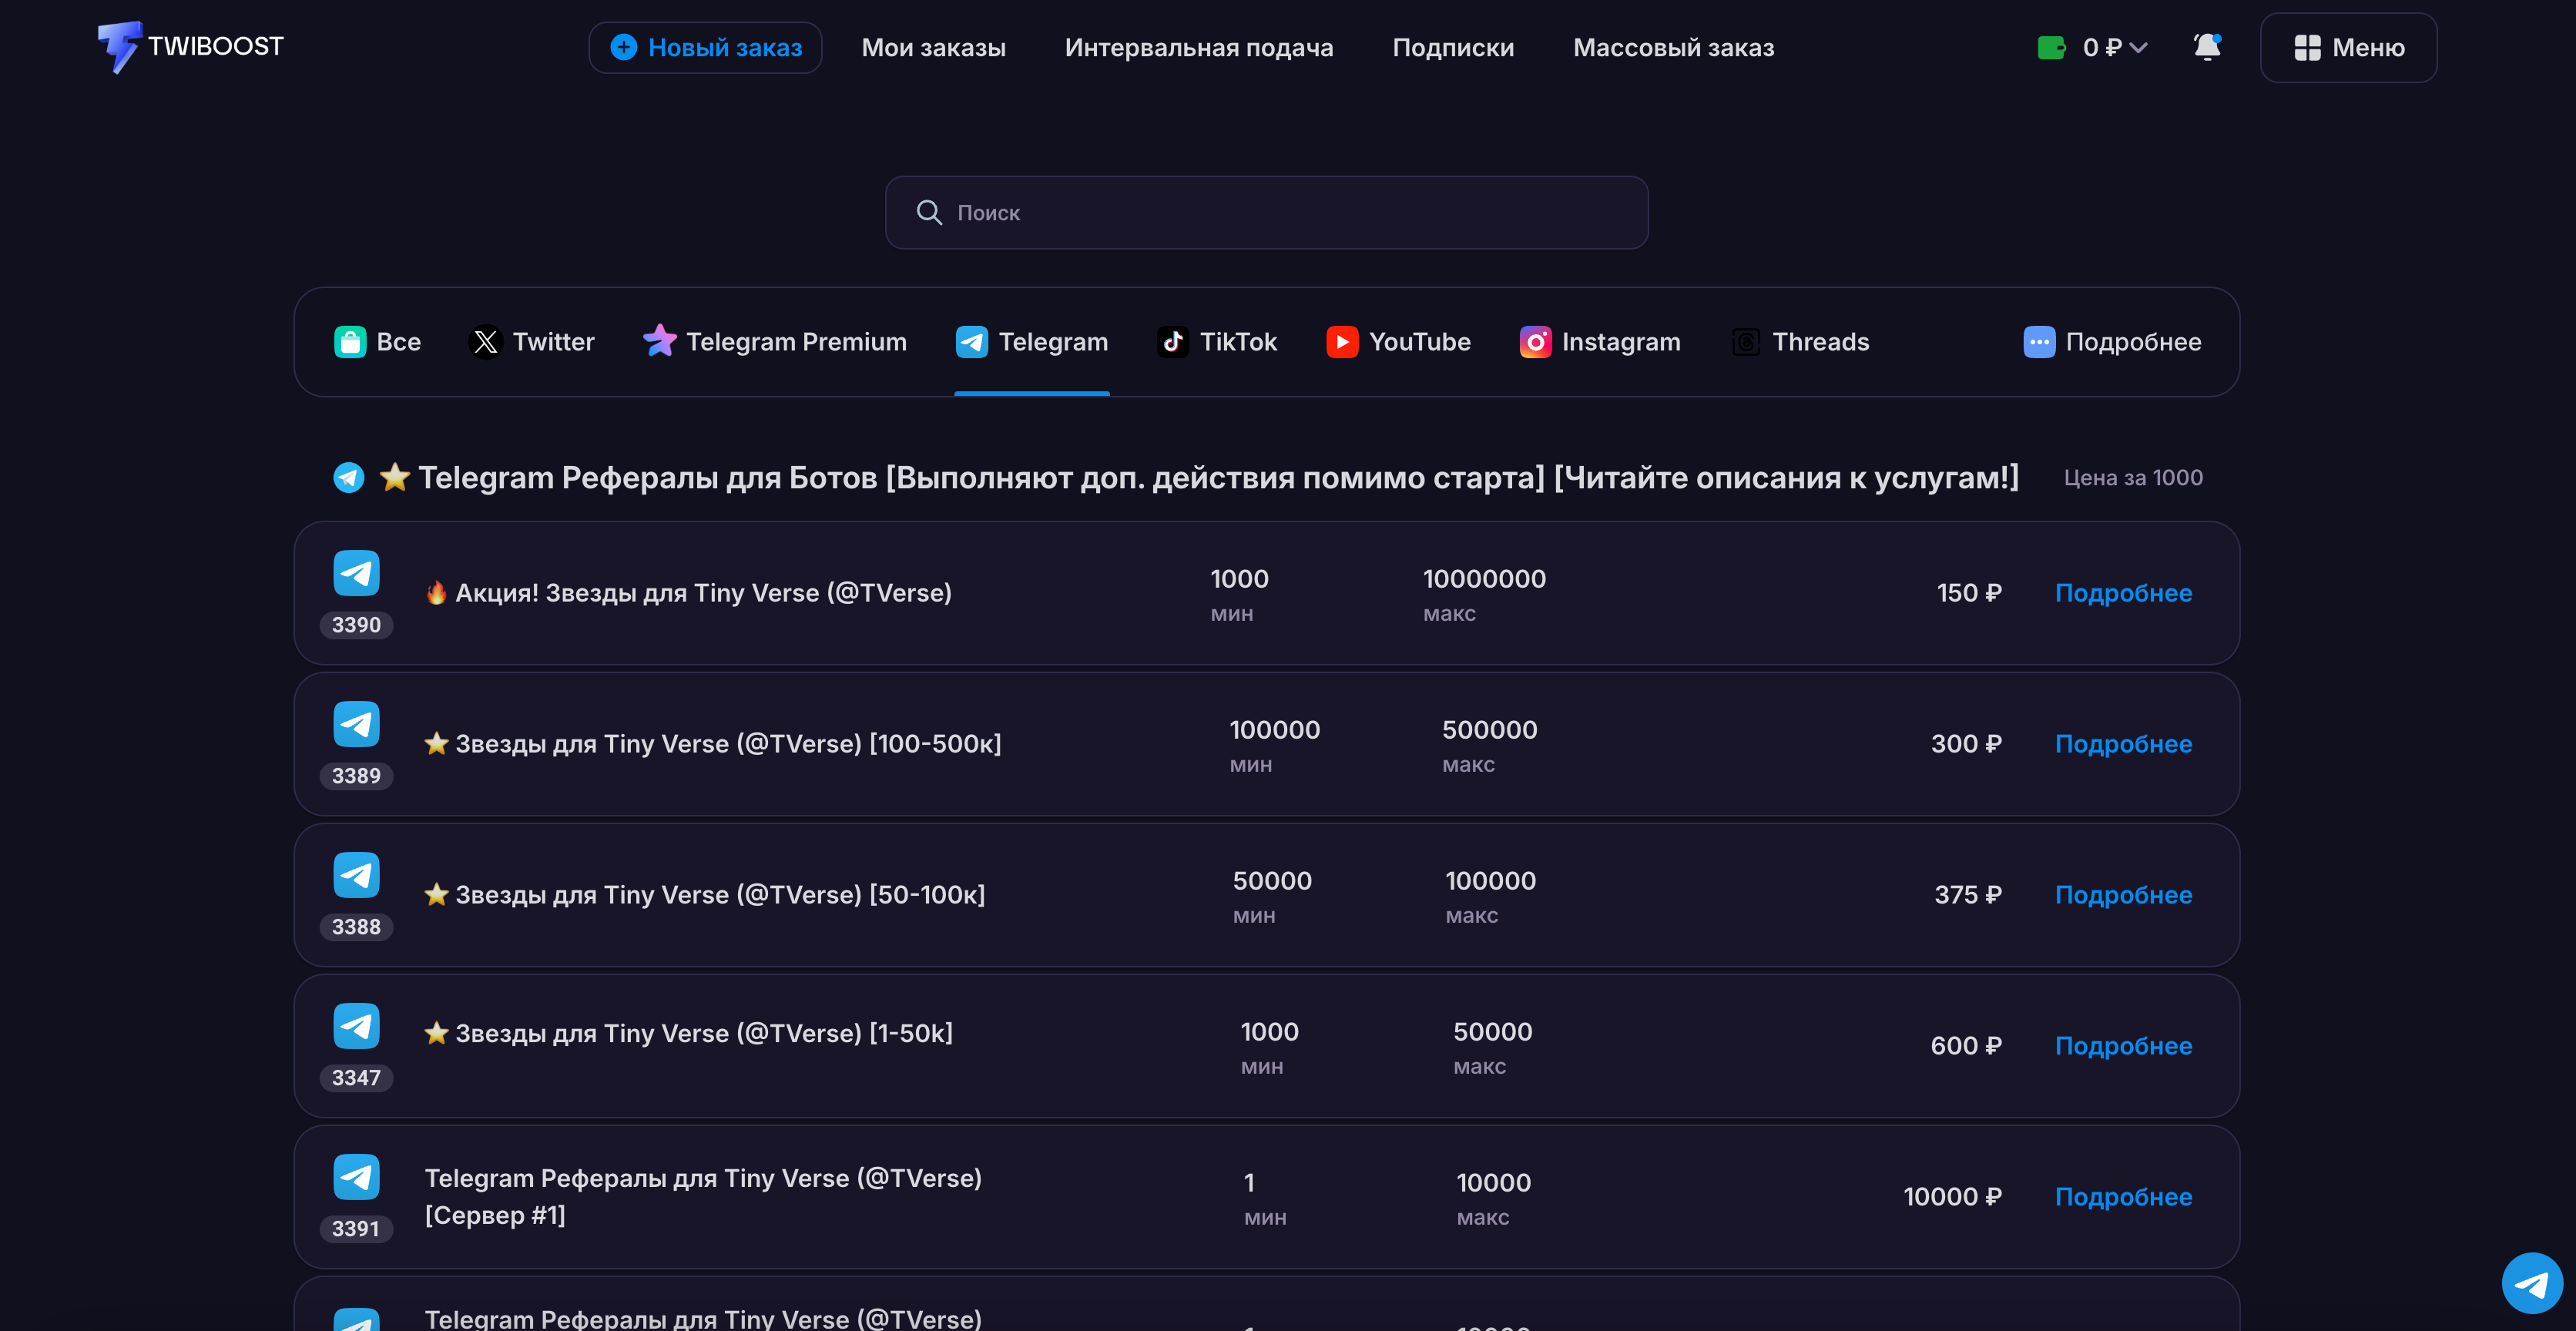
Task: Click Telegram icon of service 3390
Action: pos(356,573)
